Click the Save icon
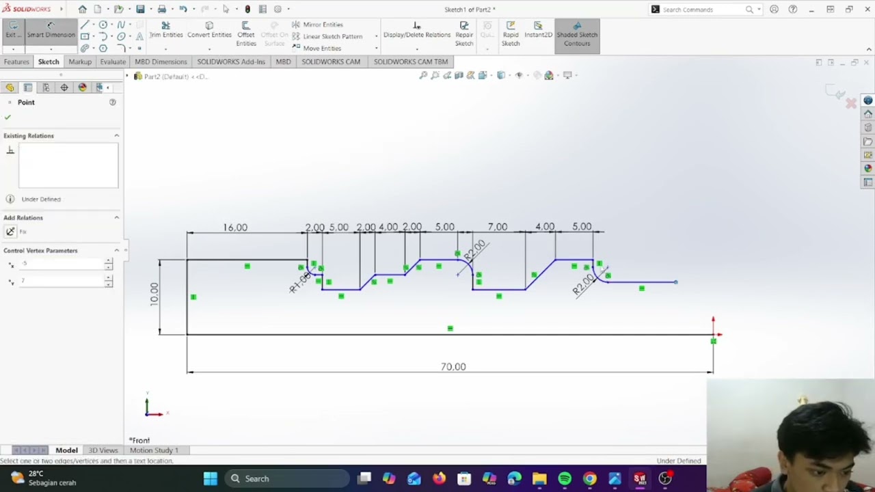The width and height of the screenshot is (875, 492). (x=140, y=10)
